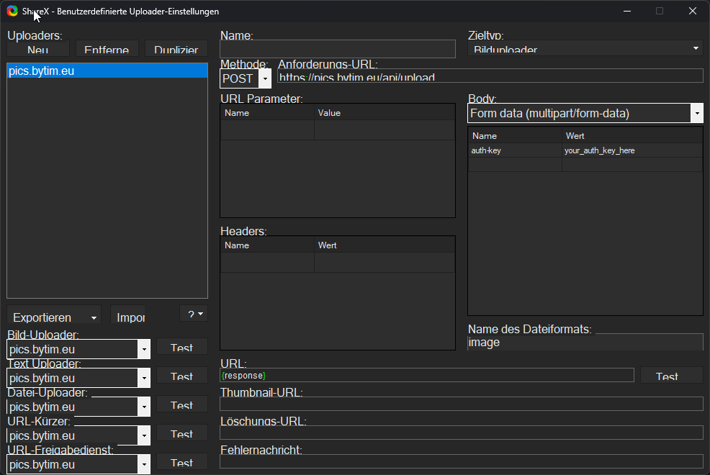710x475 pixels.
Task: Click the Neu uploader button
Action: pyautogui.click(x=38, y=49)
